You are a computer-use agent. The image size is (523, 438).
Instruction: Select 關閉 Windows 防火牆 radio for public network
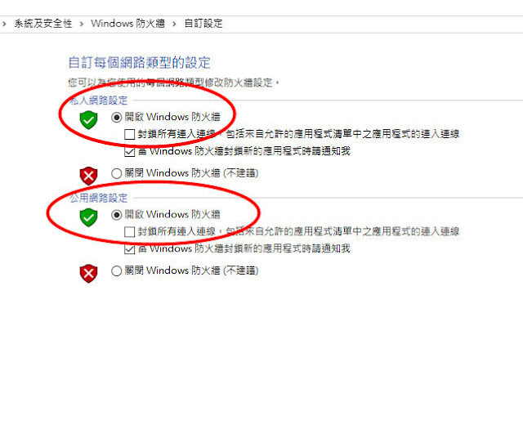(x=116, y=270)
